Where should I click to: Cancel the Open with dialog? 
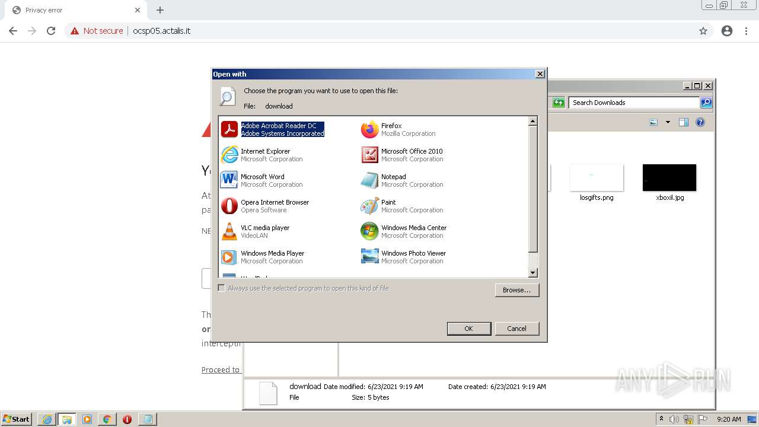pyautogui.click(x=517, y=329)
